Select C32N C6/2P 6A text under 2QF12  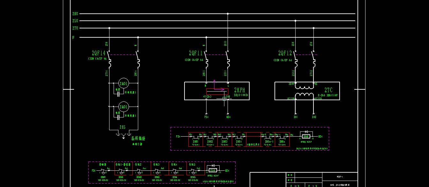pyautogui.click(x=283, y=60)
